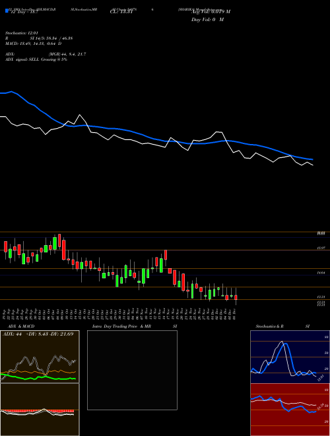Click 'ADX: 44 +DY: 8.43 -DY: 21.69' header
Viewport: 330px width, 436px height.
click(38, 334)
